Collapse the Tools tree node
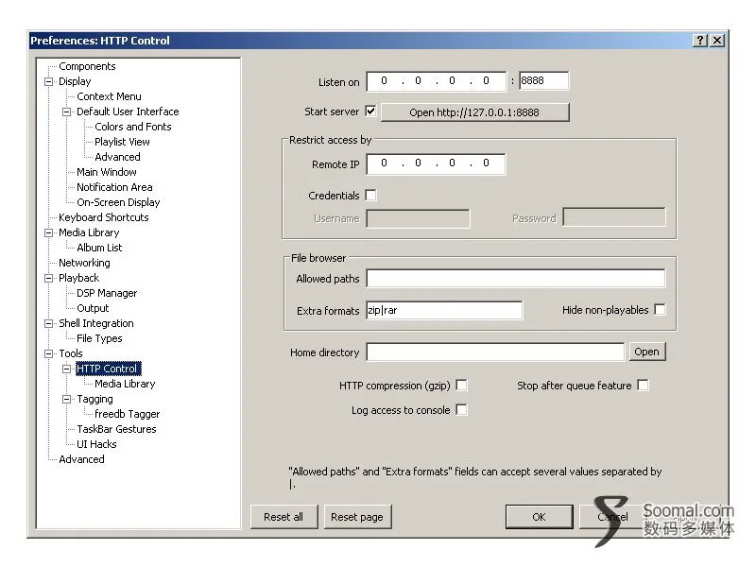This screenshot has height=567, width=756. point(49,353)
